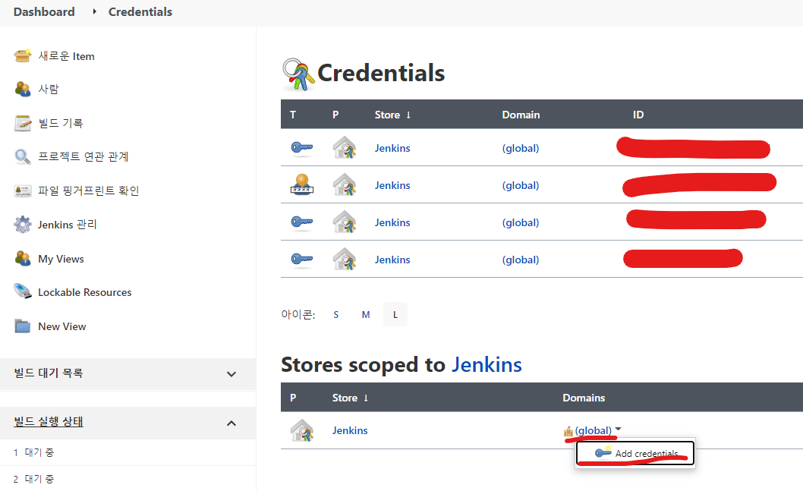This screenshot has width=803, height=491.
Task: Click the ID column header
Action: (x=638, y=115)
